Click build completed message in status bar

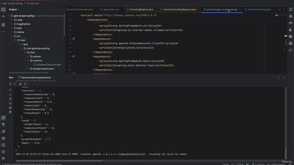pyautogui.click(x=32, y=164)
